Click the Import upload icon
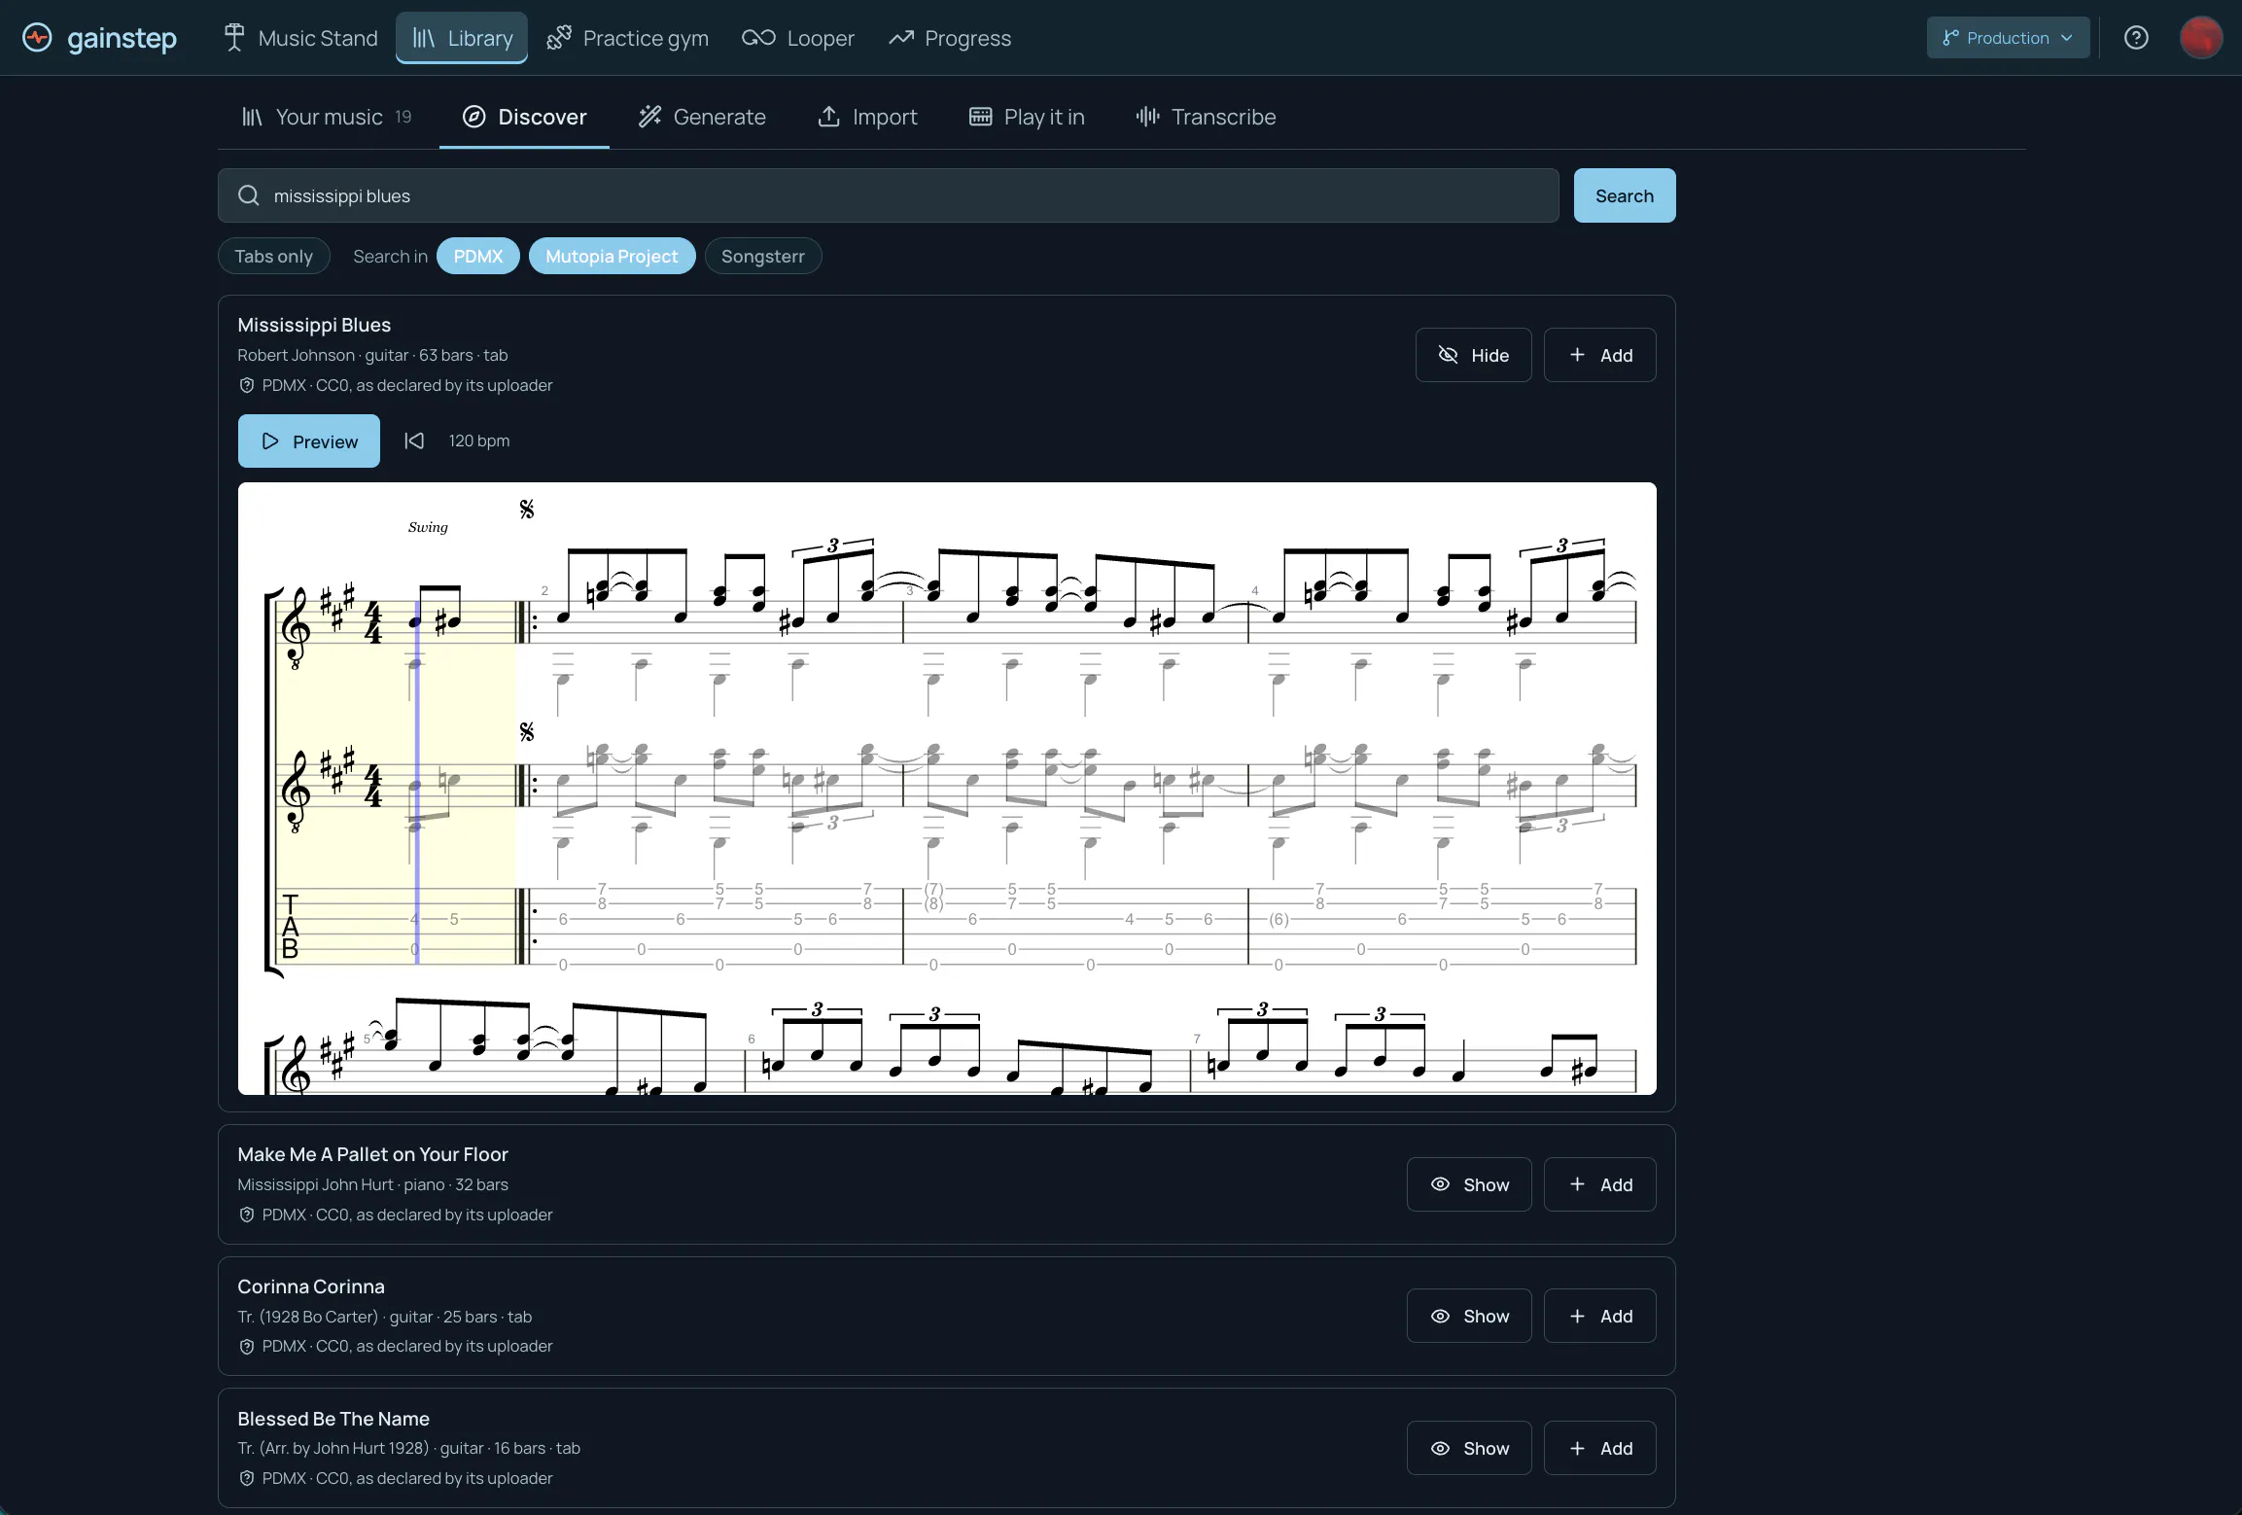This screenshot has width=2242, height=1515. (x=828, y=117)
